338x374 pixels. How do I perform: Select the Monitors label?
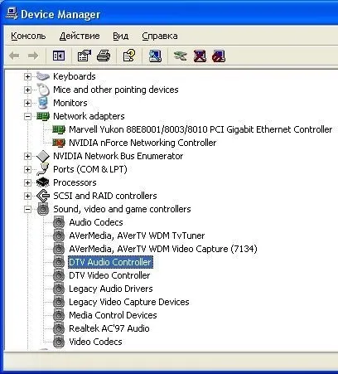[x=70, y=103]
